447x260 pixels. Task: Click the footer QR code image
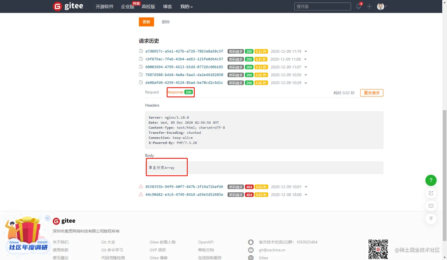pyautogui.click(x=378, y=249)
